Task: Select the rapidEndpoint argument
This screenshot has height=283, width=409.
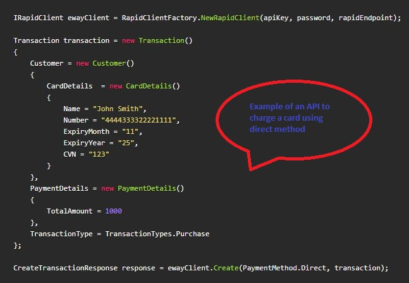Action: [x=370, y=18]
